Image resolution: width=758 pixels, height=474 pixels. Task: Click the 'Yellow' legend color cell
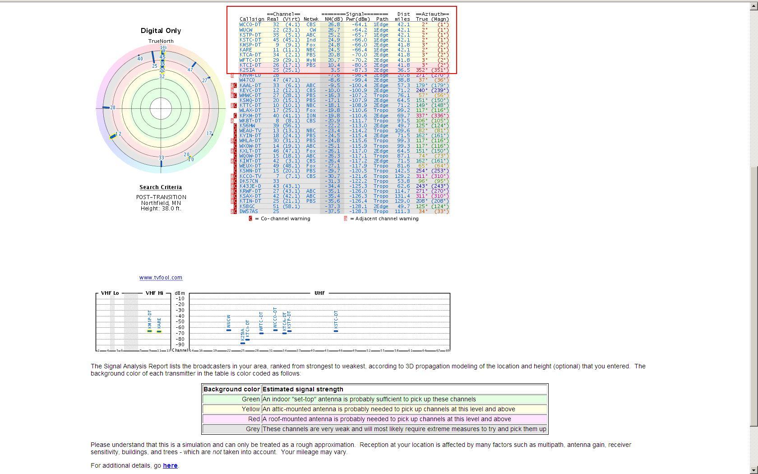click(231, 409)
